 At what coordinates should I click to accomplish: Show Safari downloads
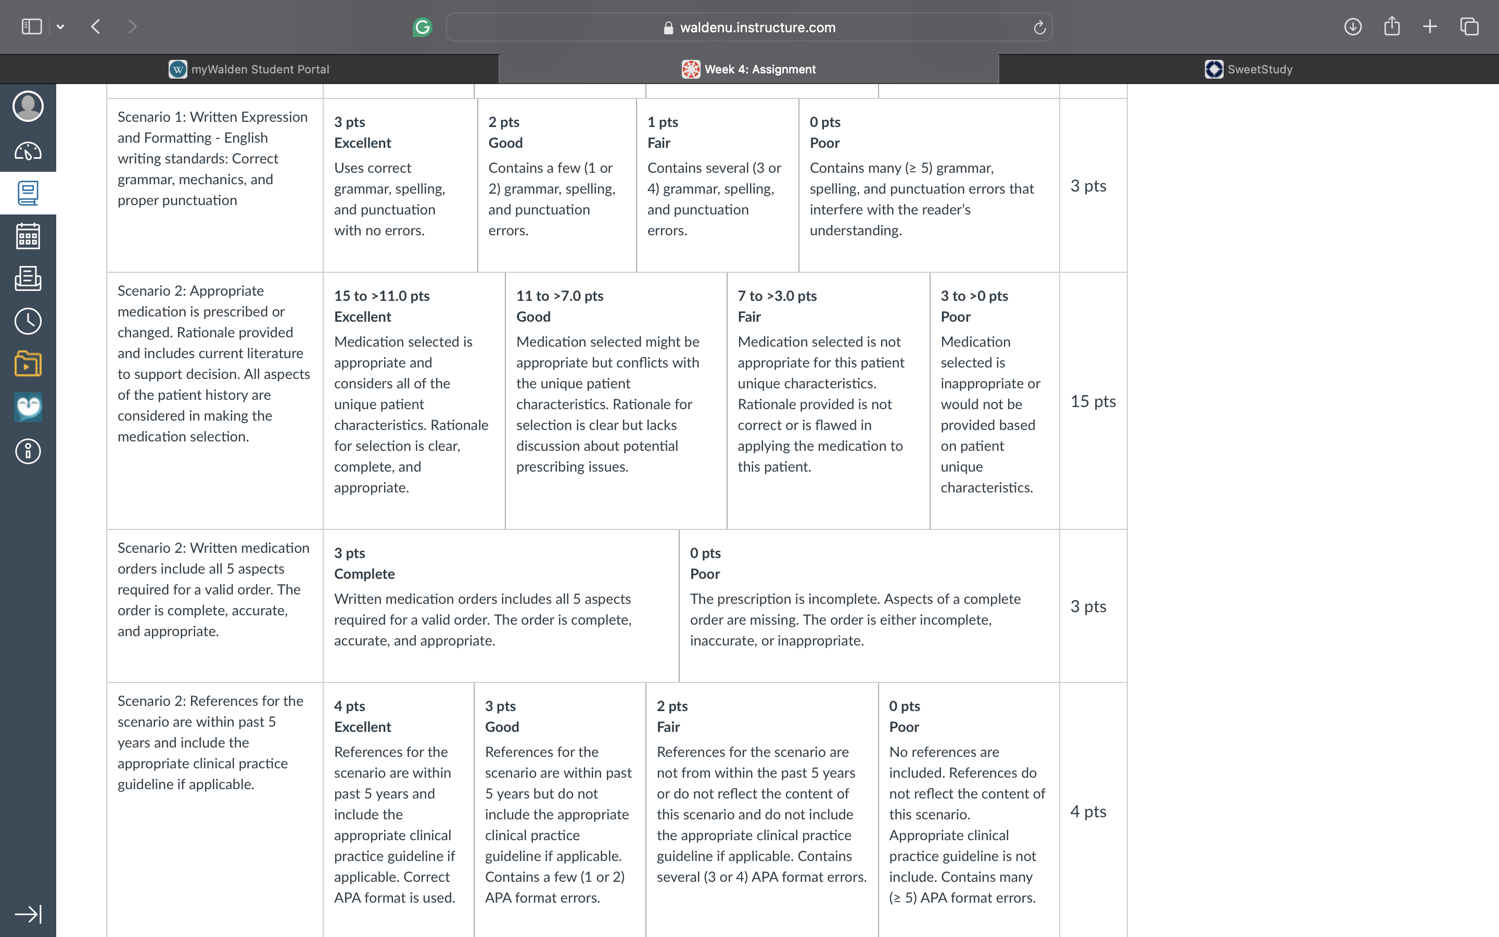pyautogui.click(x=1353, y=27)
